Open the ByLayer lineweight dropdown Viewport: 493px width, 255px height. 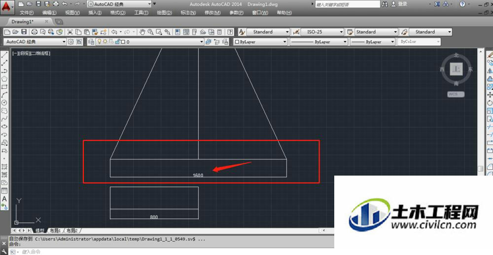(x=373, y=41)
